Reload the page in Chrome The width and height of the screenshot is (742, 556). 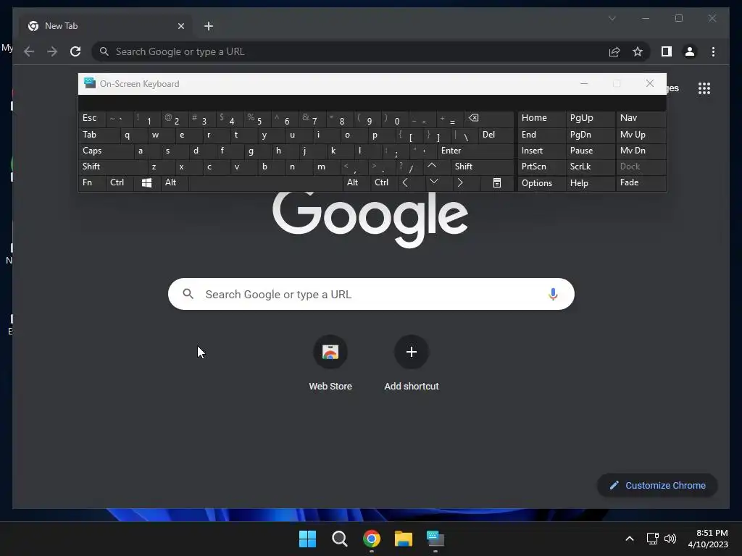[x=75, y=51]
